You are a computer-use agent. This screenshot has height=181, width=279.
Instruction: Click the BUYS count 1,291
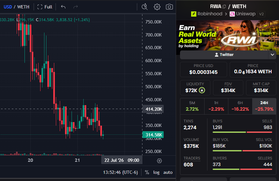[218, 127]
